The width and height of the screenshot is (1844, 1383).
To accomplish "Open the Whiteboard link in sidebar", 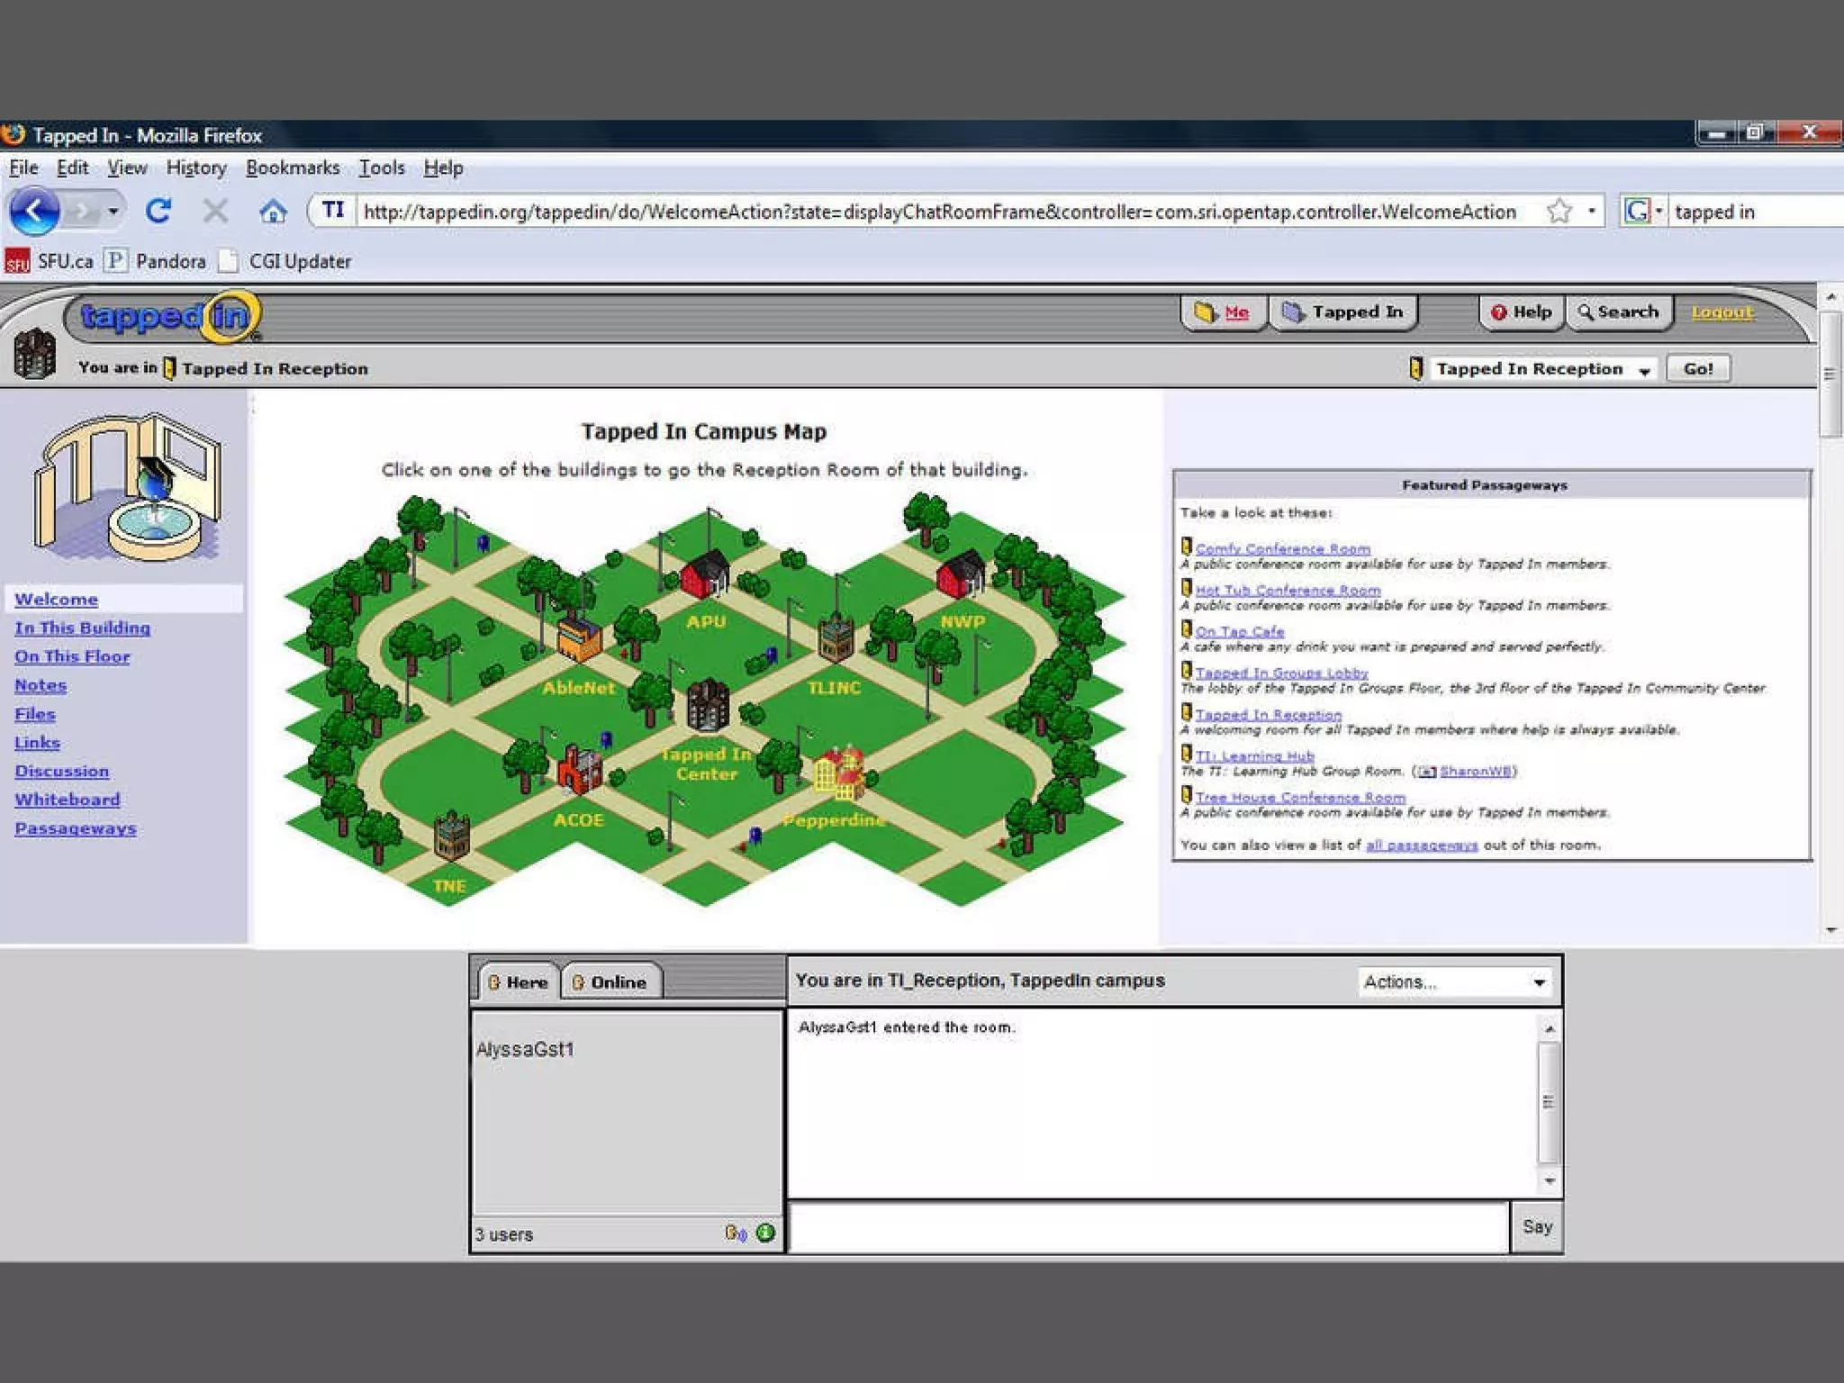I will pyautogui.click(x=68, y=800).
